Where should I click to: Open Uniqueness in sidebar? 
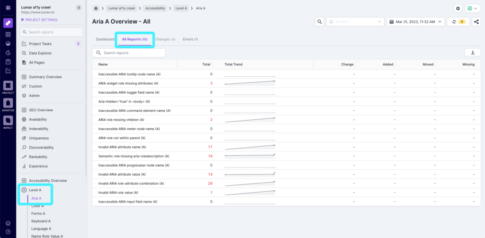click(x=39, y=138)
